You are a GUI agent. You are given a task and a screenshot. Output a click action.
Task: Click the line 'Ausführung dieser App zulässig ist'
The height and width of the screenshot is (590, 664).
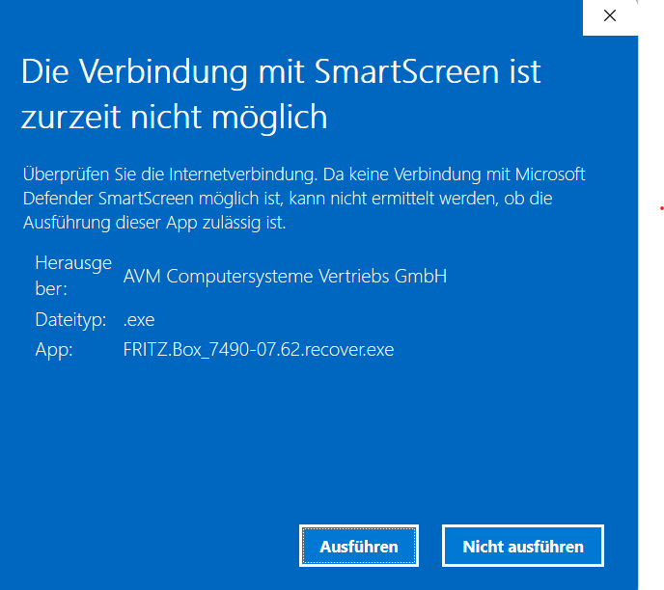pos(154,223)
